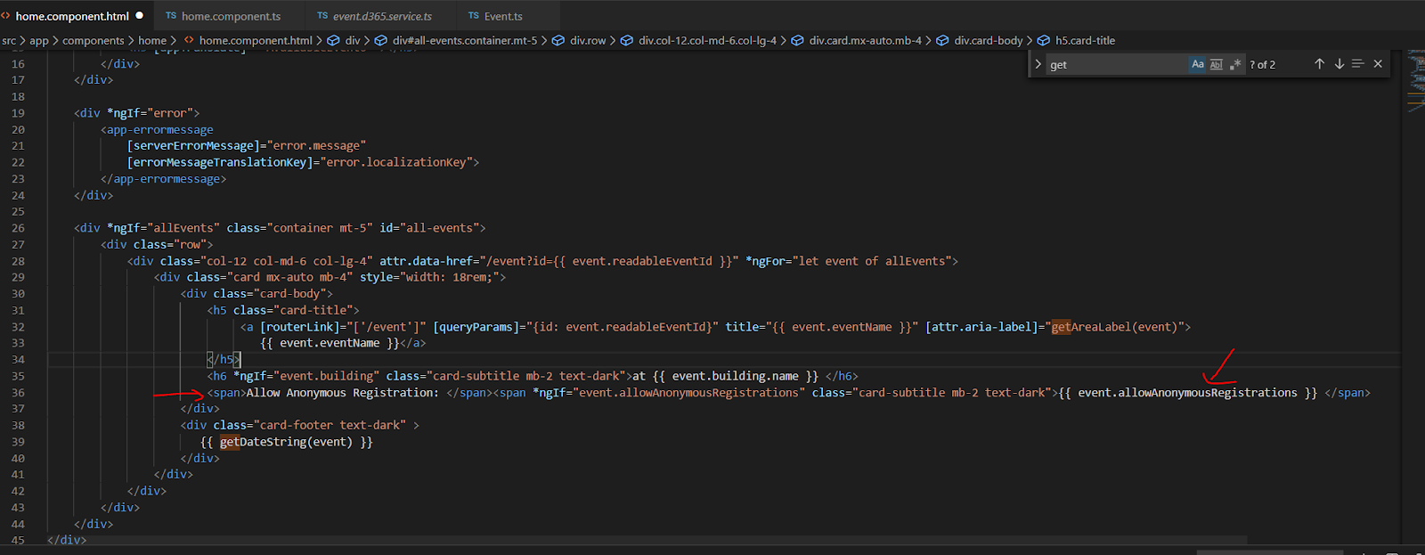Viewport: 1425px width, 555px height.
Task: Open 'div.row' breadcrumb dropdown
Action: point(588,40)
